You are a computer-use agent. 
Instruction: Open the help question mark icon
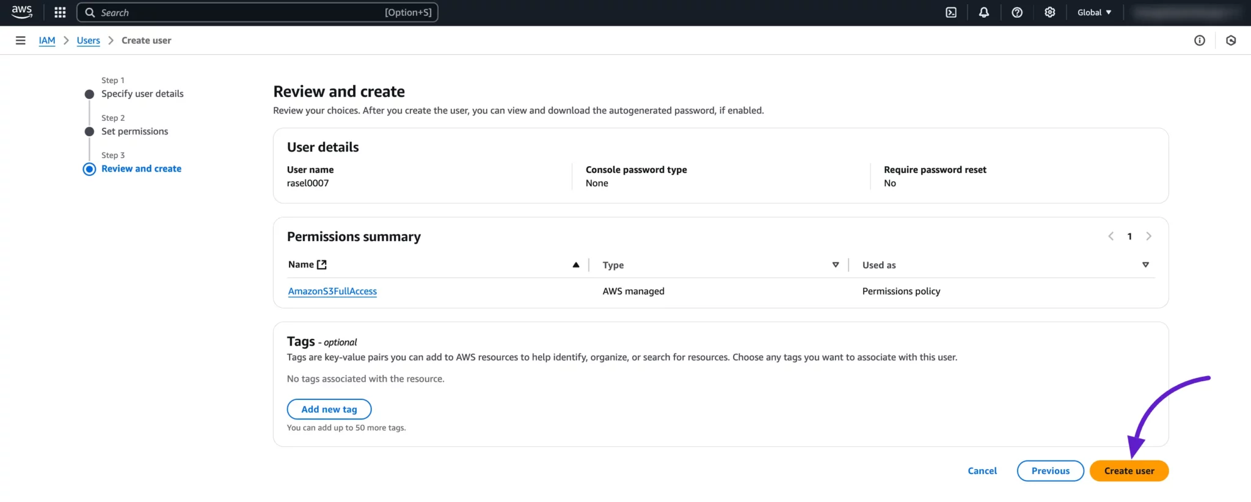[x=1016, y=12]
